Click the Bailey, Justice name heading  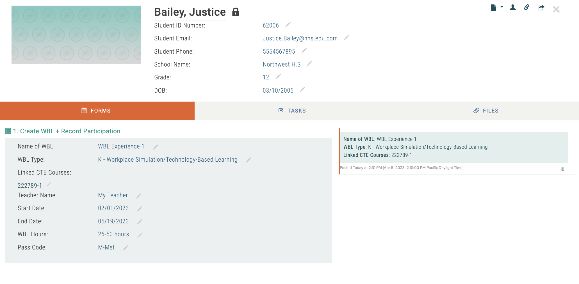point(190,12)
